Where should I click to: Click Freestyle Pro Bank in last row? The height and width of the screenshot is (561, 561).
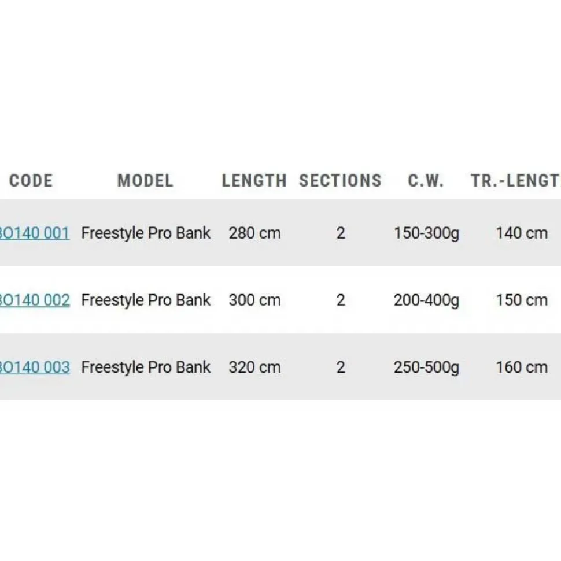pos(146,367)
